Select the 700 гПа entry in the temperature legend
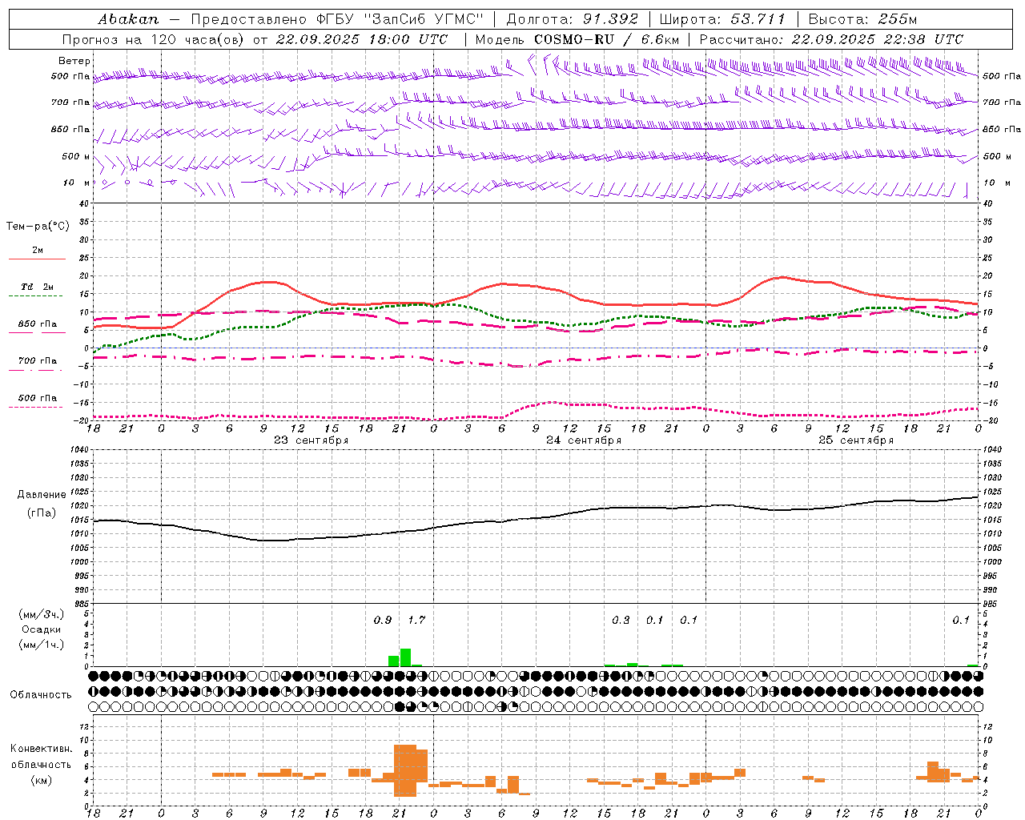This screenshot has height=820, width=1025. coord(38,360)
